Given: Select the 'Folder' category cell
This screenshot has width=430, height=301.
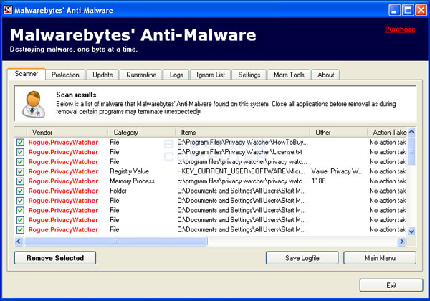Looking at the screenshot, I should (x=118, y=191).
